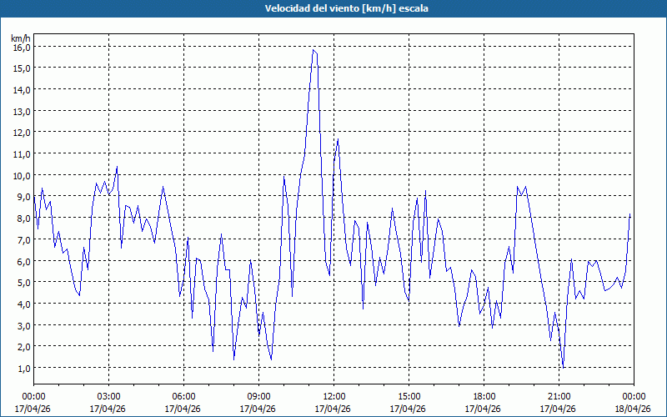The image size is (667, 417).
Task: Select the 18:00 time label
Action: 484,396
